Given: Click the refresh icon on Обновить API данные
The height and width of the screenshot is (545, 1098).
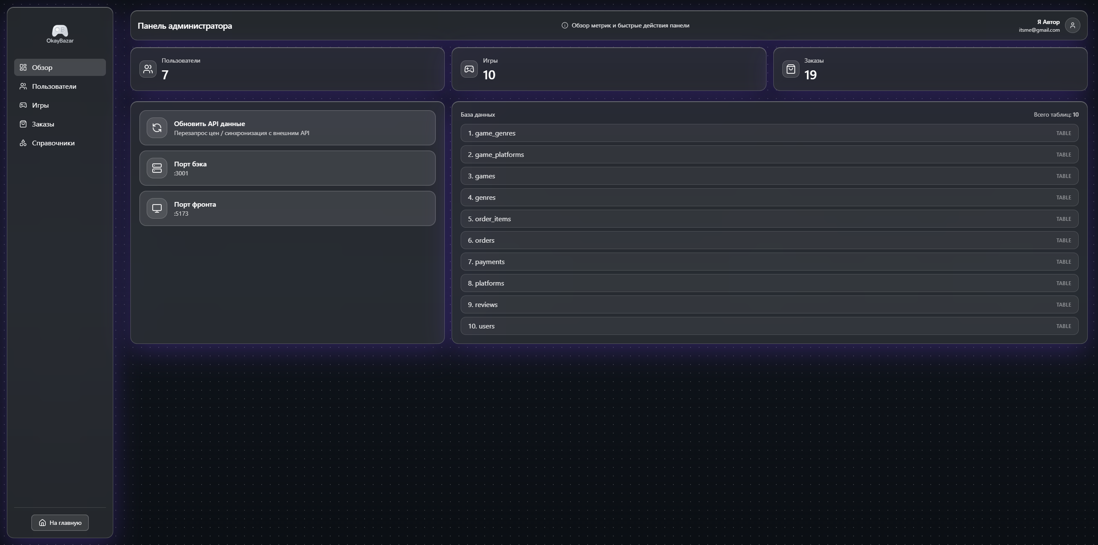Looking at the screenshot, I should pos(157,128).
